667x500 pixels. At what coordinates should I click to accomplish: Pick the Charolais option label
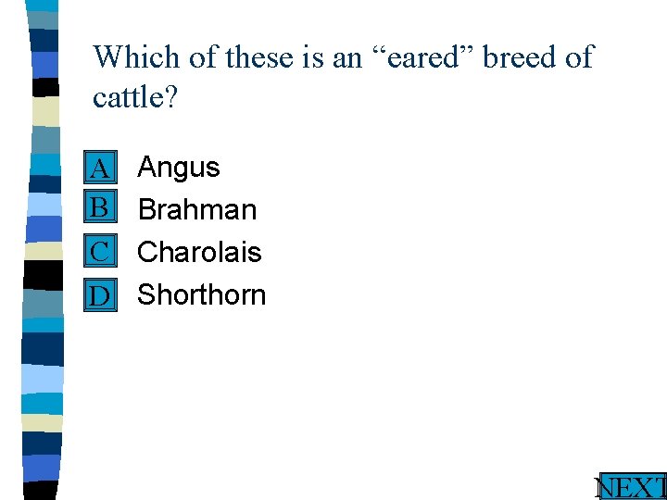pos(199,252)
